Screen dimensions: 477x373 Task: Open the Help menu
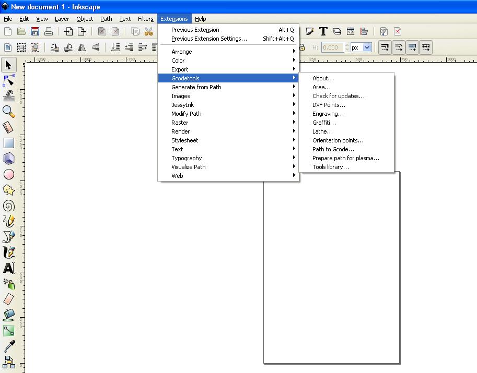tap(201, 19)
